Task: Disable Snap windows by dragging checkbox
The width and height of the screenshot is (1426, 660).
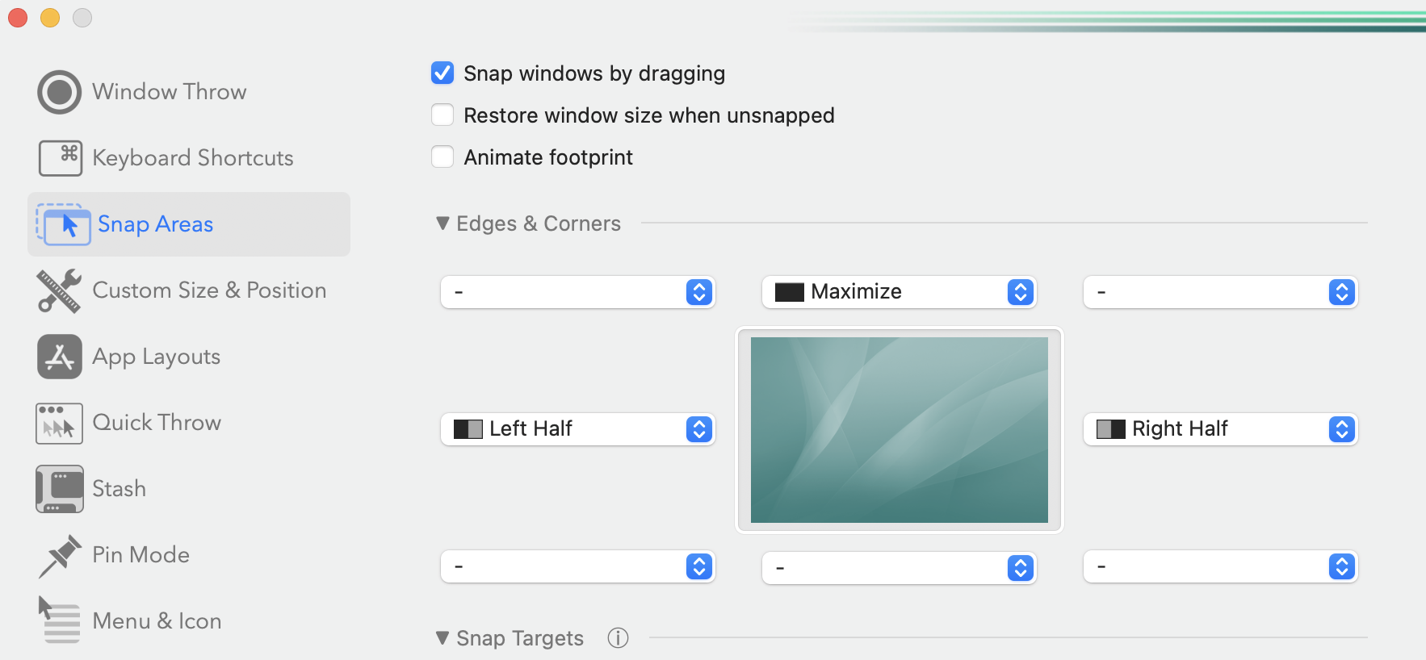Action: click(442, 73)
